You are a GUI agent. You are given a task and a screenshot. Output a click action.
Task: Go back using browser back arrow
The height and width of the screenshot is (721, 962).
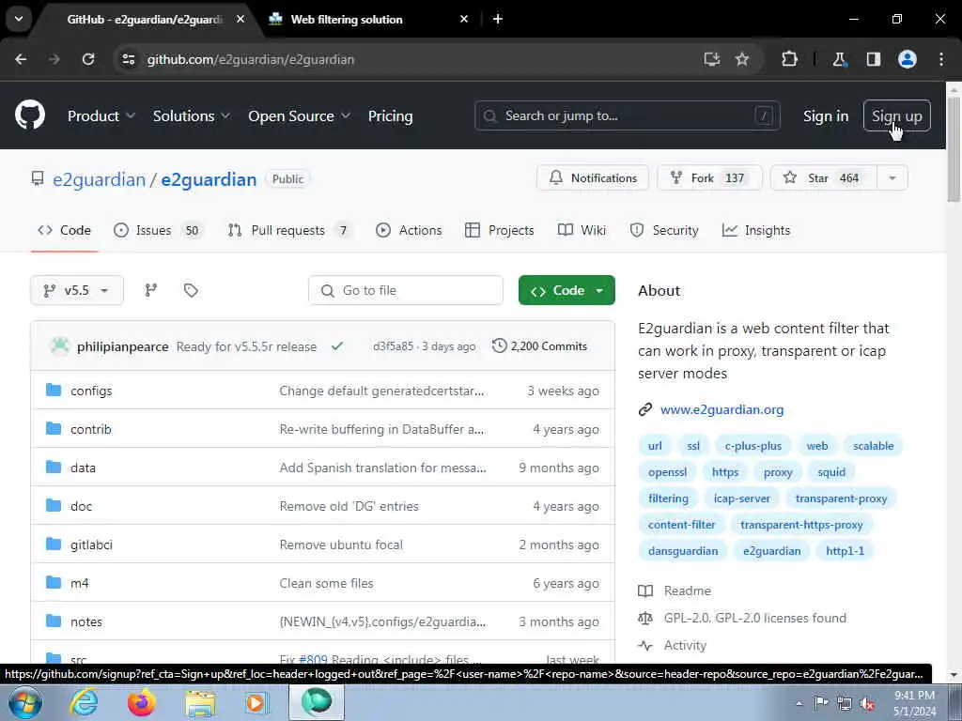(21, 59)
